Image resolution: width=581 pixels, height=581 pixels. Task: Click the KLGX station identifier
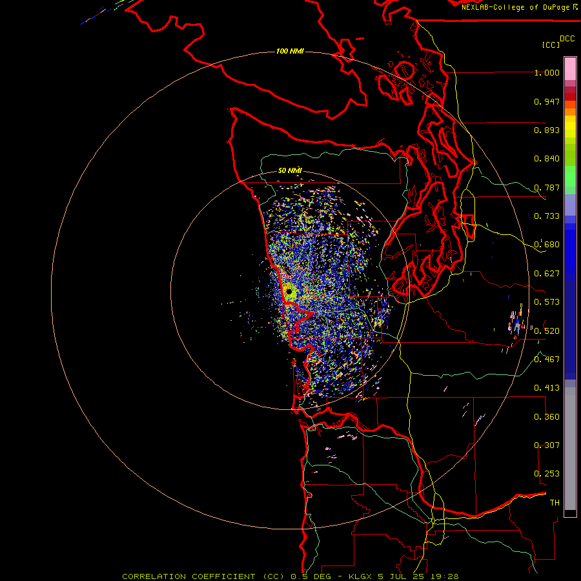(x=360, y=576)
